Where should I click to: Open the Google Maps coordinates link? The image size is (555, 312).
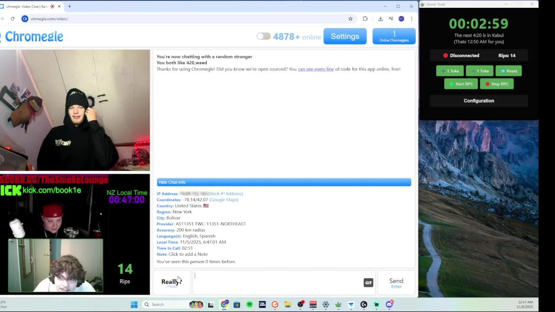(224, 200)
